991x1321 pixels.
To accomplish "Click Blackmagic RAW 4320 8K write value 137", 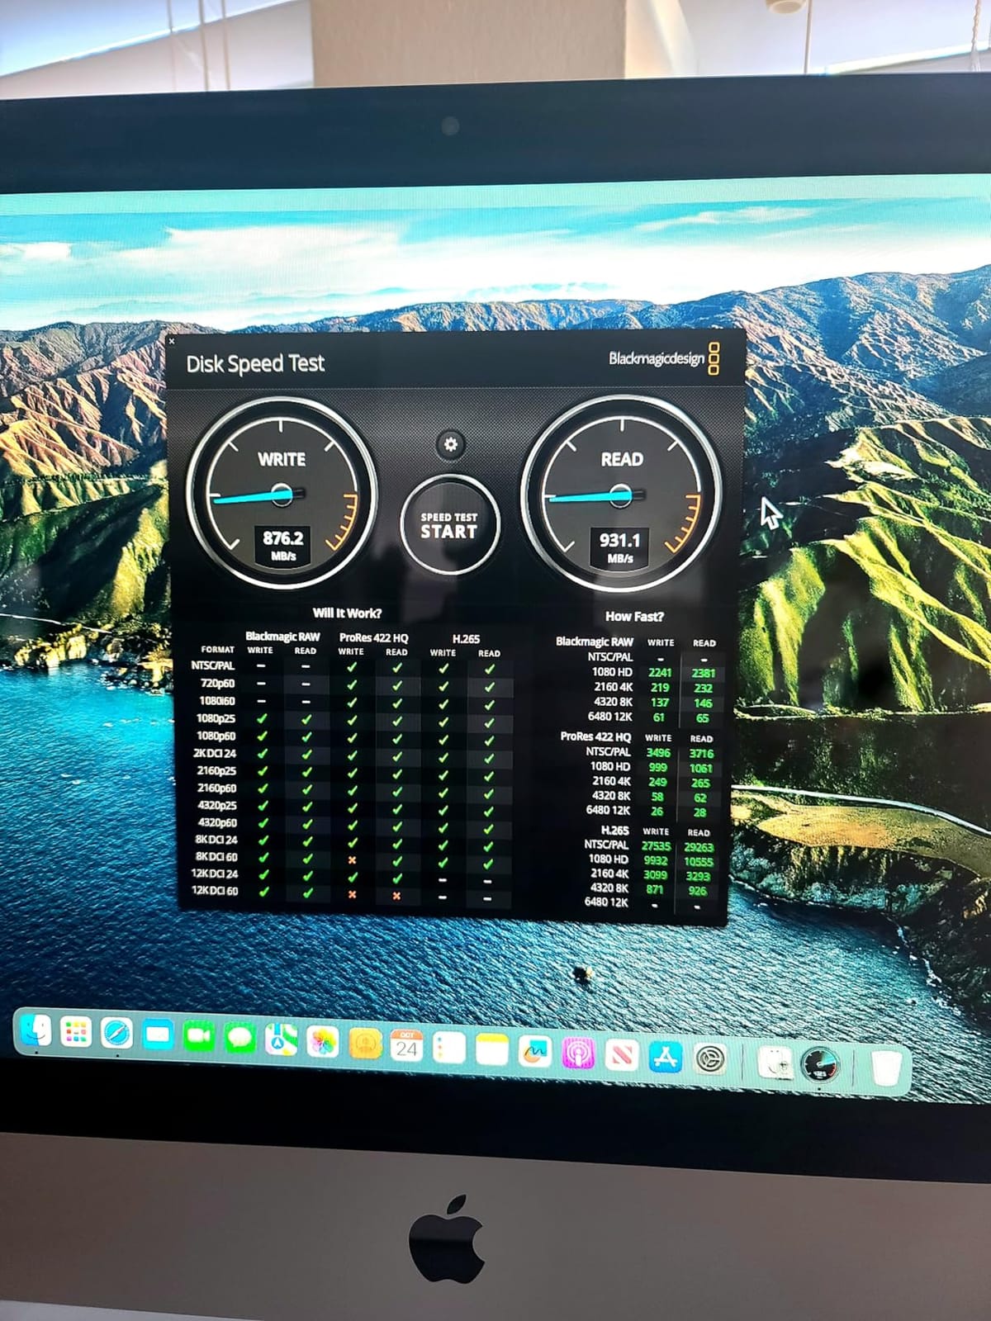I will coord(659,703).
